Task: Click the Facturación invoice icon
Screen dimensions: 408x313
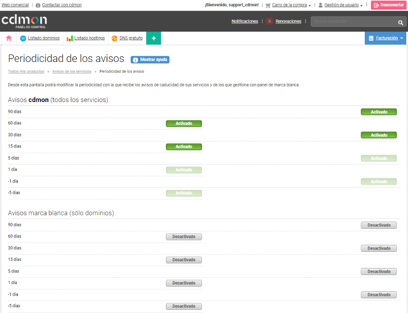Action: (x=371, y=38)
